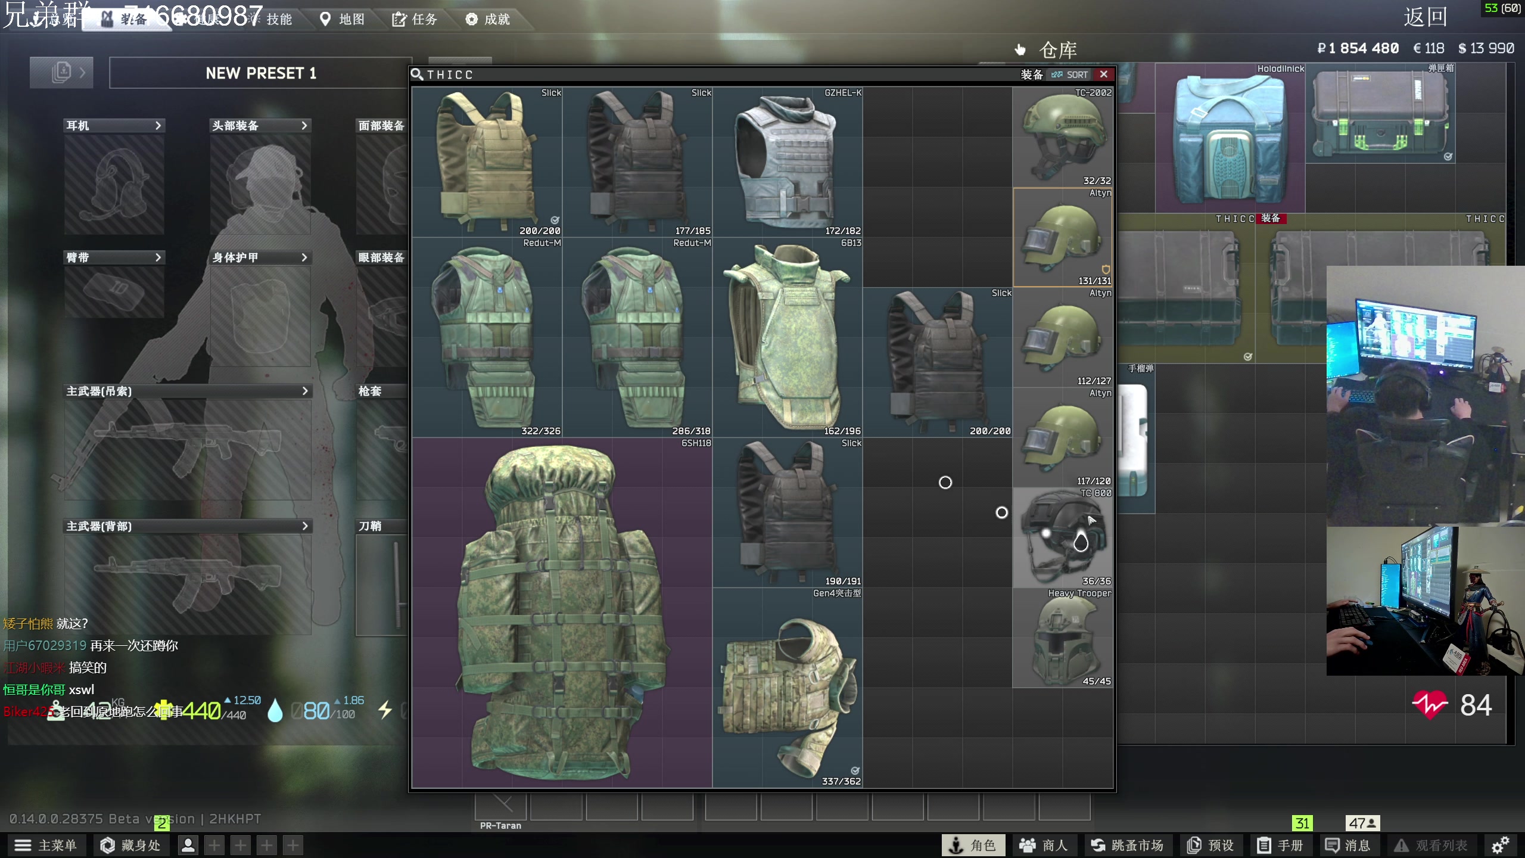Expand the 臂带 slot chevron
Image resolution: width=1525 pixels, height=858 pixels.
158,257
